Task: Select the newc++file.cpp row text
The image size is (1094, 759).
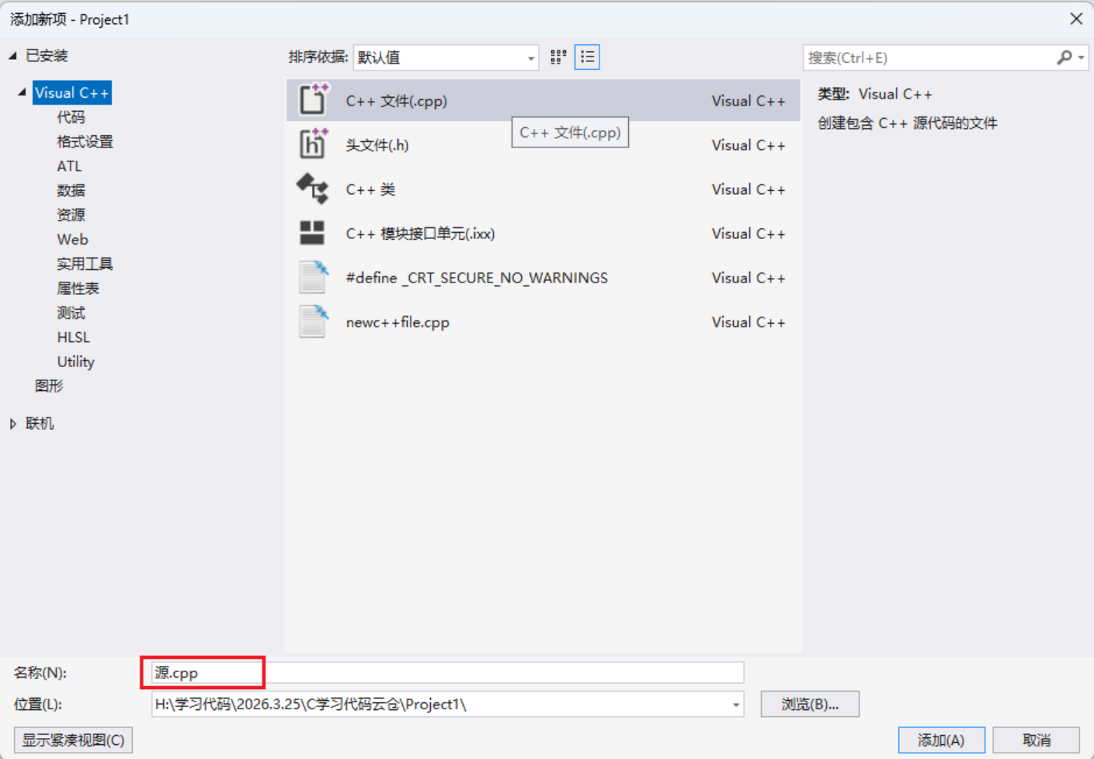Action: pyautogui.click(x=398, y=322)
